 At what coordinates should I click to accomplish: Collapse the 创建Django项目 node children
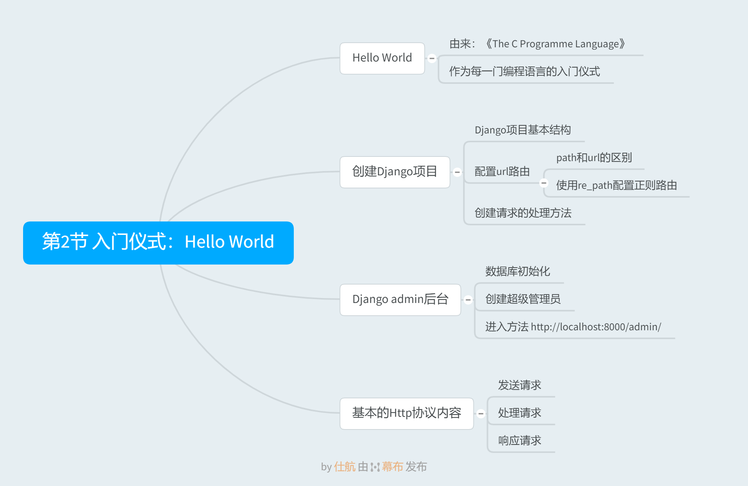457,172
